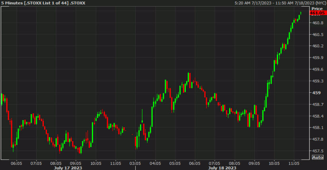The image size is (327, 170).
Task: Click the Price axis header label
Action: click(317, 9)
